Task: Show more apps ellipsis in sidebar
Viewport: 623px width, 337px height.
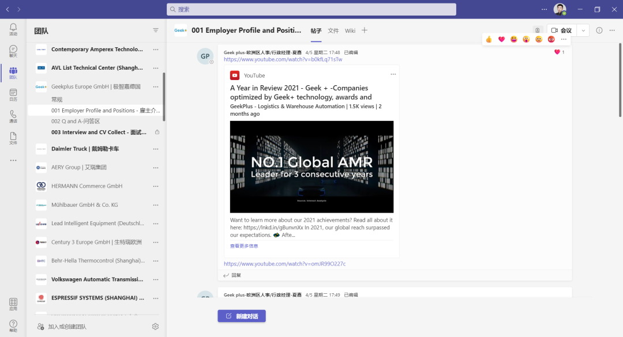Action: click(13, 160)
